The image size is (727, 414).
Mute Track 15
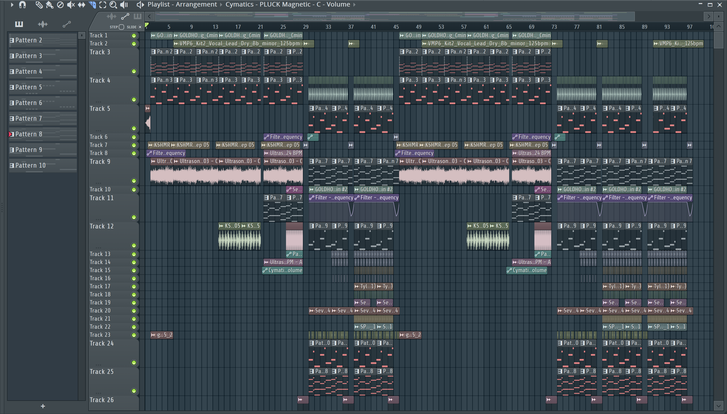point(134,270)
